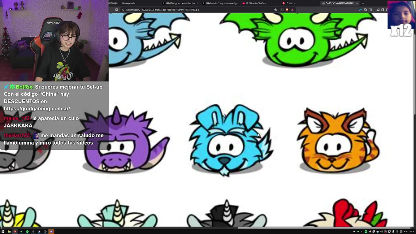416x234 pixels.
Task: Open File Explorer from the taskbar
Action: 9,231
